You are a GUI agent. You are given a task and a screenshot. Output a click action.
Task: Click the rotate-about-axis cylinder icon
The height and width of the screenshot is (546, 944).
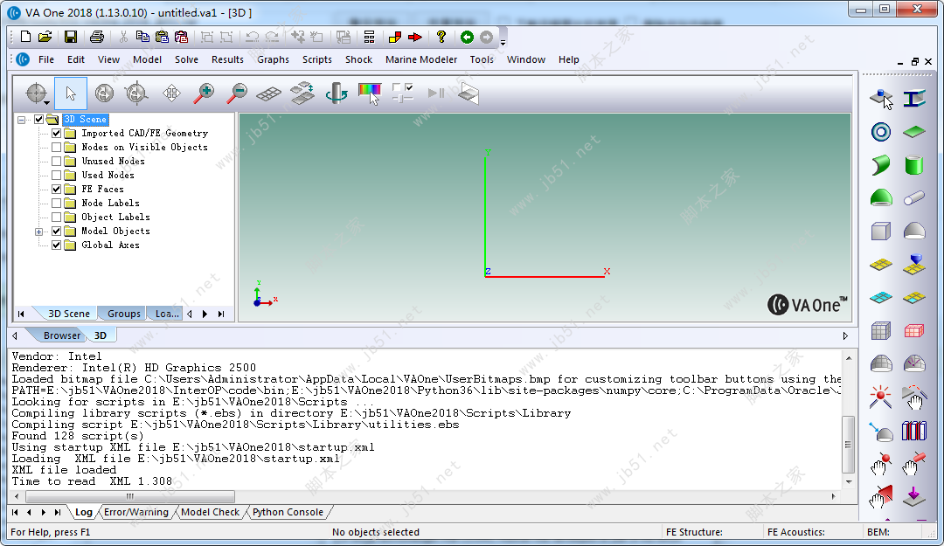pos(337,93)
